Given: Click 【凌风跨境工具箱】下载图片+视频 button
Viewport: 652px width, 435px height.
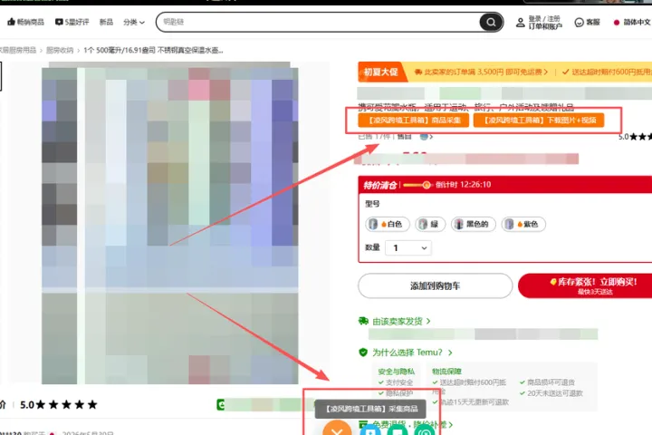Looking at the screenshot, I should pyautogui.click(x=539, y=121).
